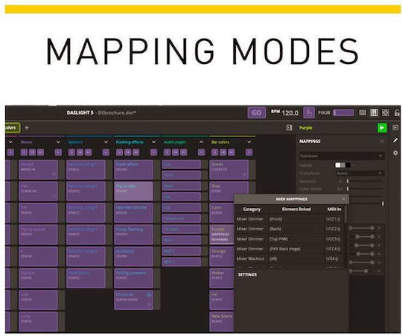Viewport: 402px width, 336px height.
Task: Collapse the Audio jingles group chevron
Action: (x=201, y=142)
